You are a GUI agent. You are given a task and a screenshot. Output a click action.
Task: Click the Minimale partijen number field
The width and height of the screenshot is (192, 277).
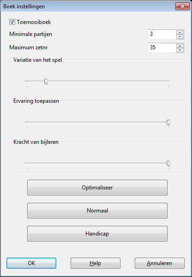(x=162, y=35)
